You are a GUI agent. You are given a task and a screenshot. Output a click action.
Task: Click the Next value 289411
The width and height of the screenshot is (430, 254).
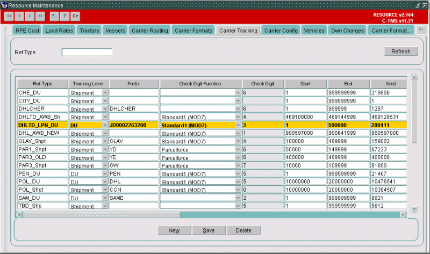389,125
